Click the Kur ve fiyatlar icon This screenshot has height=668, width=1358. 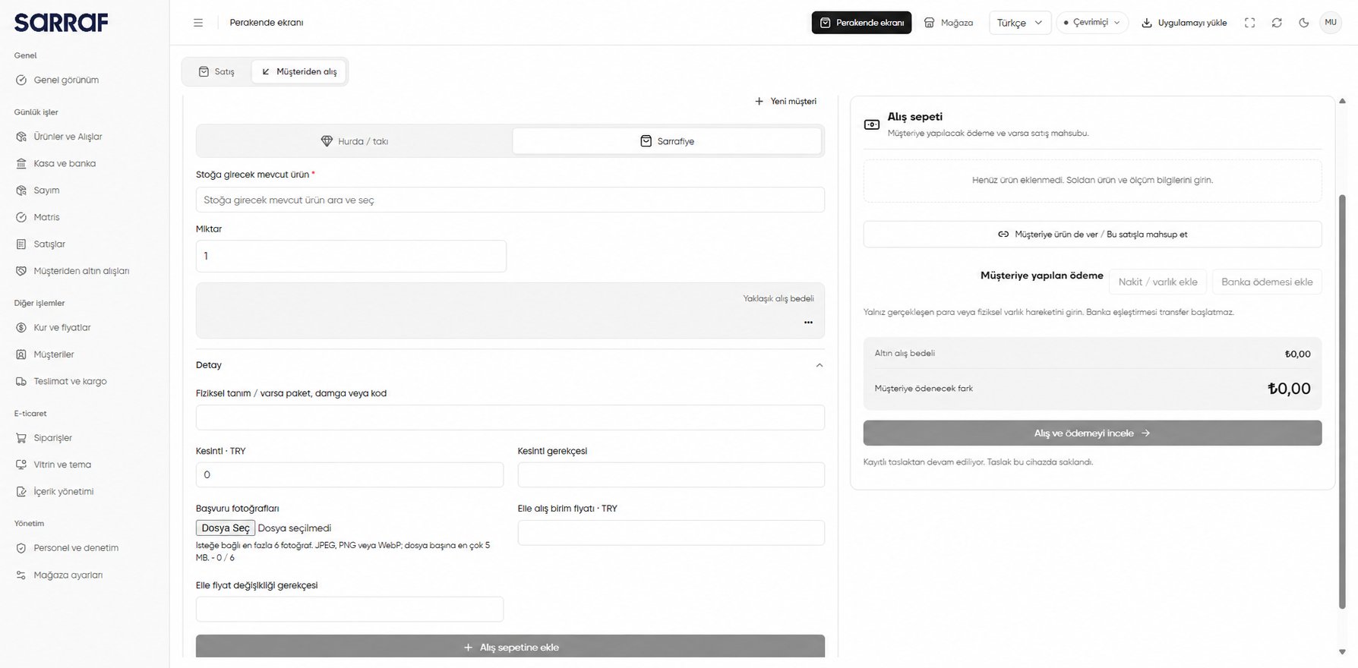tap(21, 328)
